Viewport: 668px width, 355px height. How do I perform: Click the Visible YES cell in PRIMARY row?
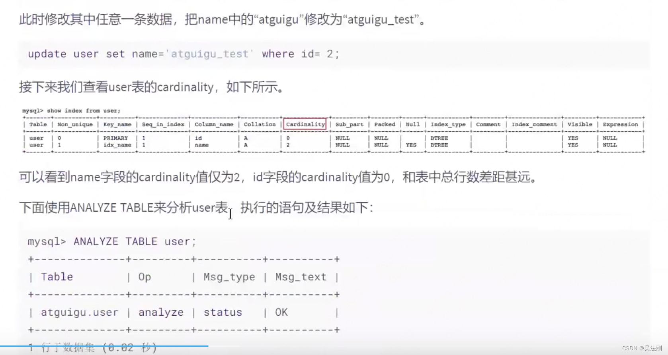coord(573,138)
